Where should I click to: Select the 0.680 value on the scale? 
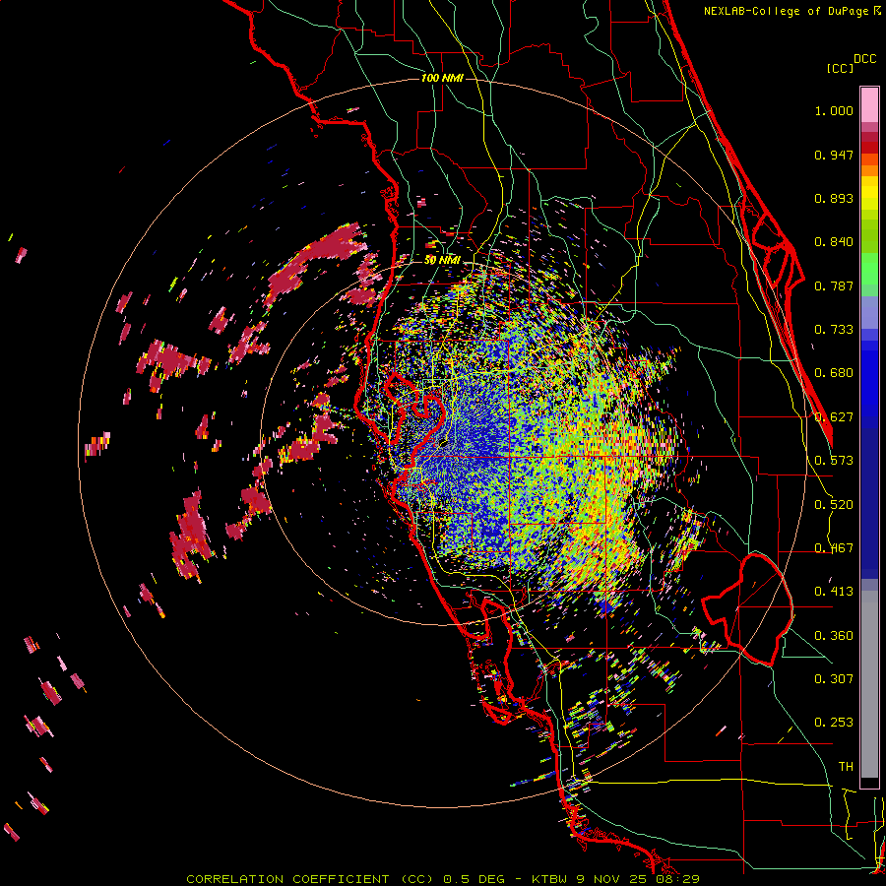tap(834, 373)
